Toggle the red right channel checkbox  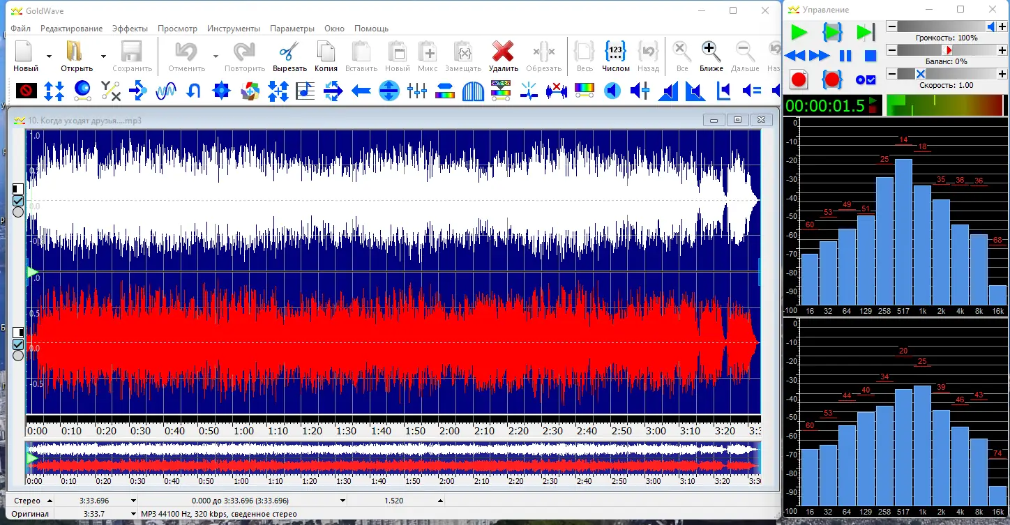coord(18,344)
